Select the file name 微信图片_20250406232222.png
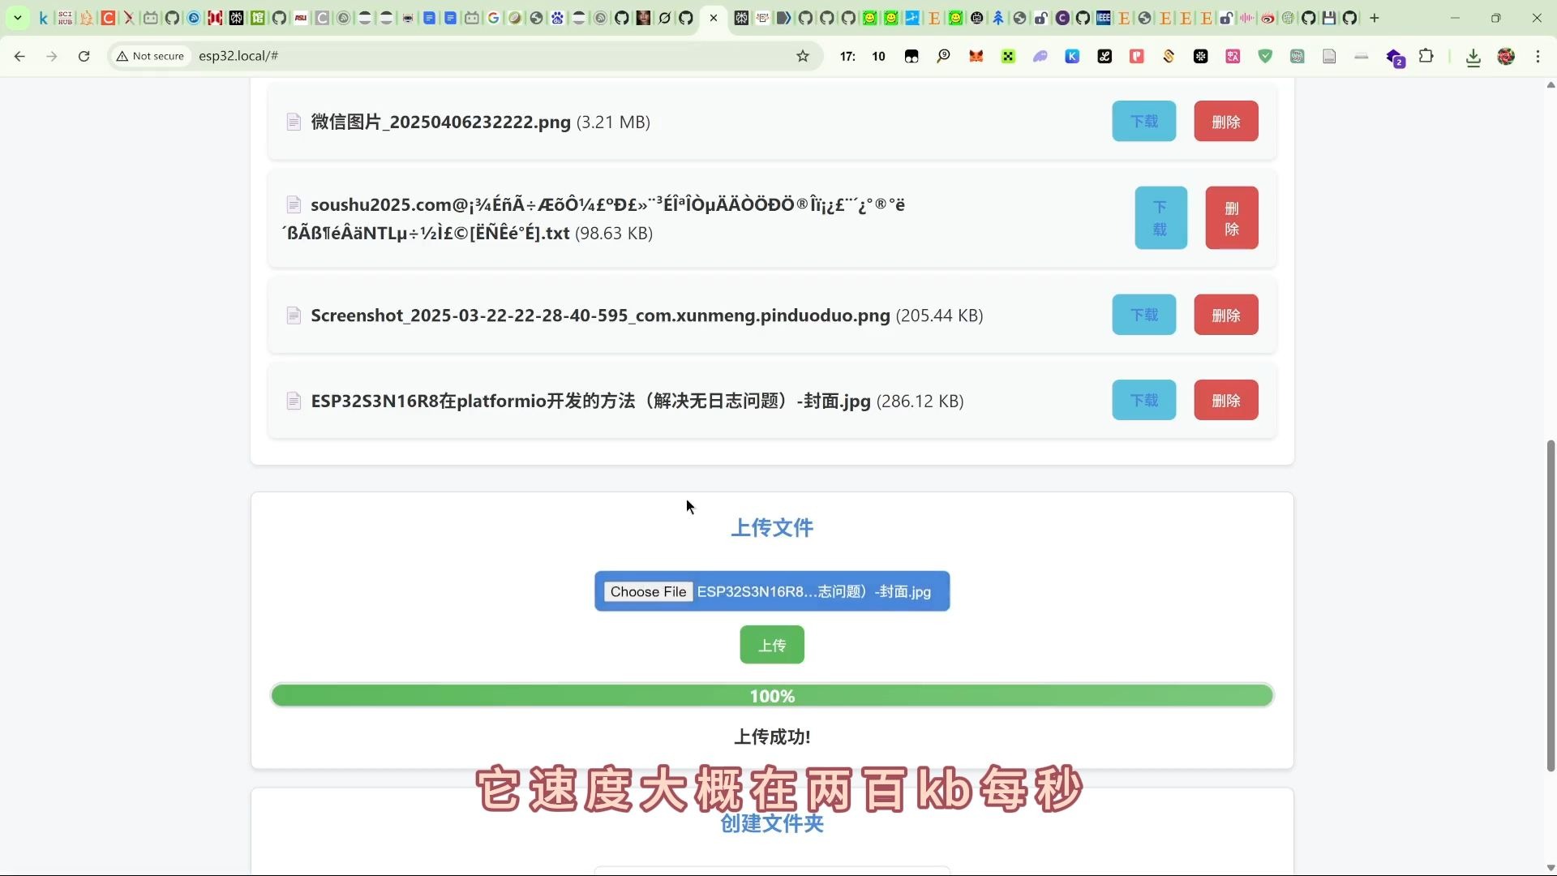 (x=440, y=122)
